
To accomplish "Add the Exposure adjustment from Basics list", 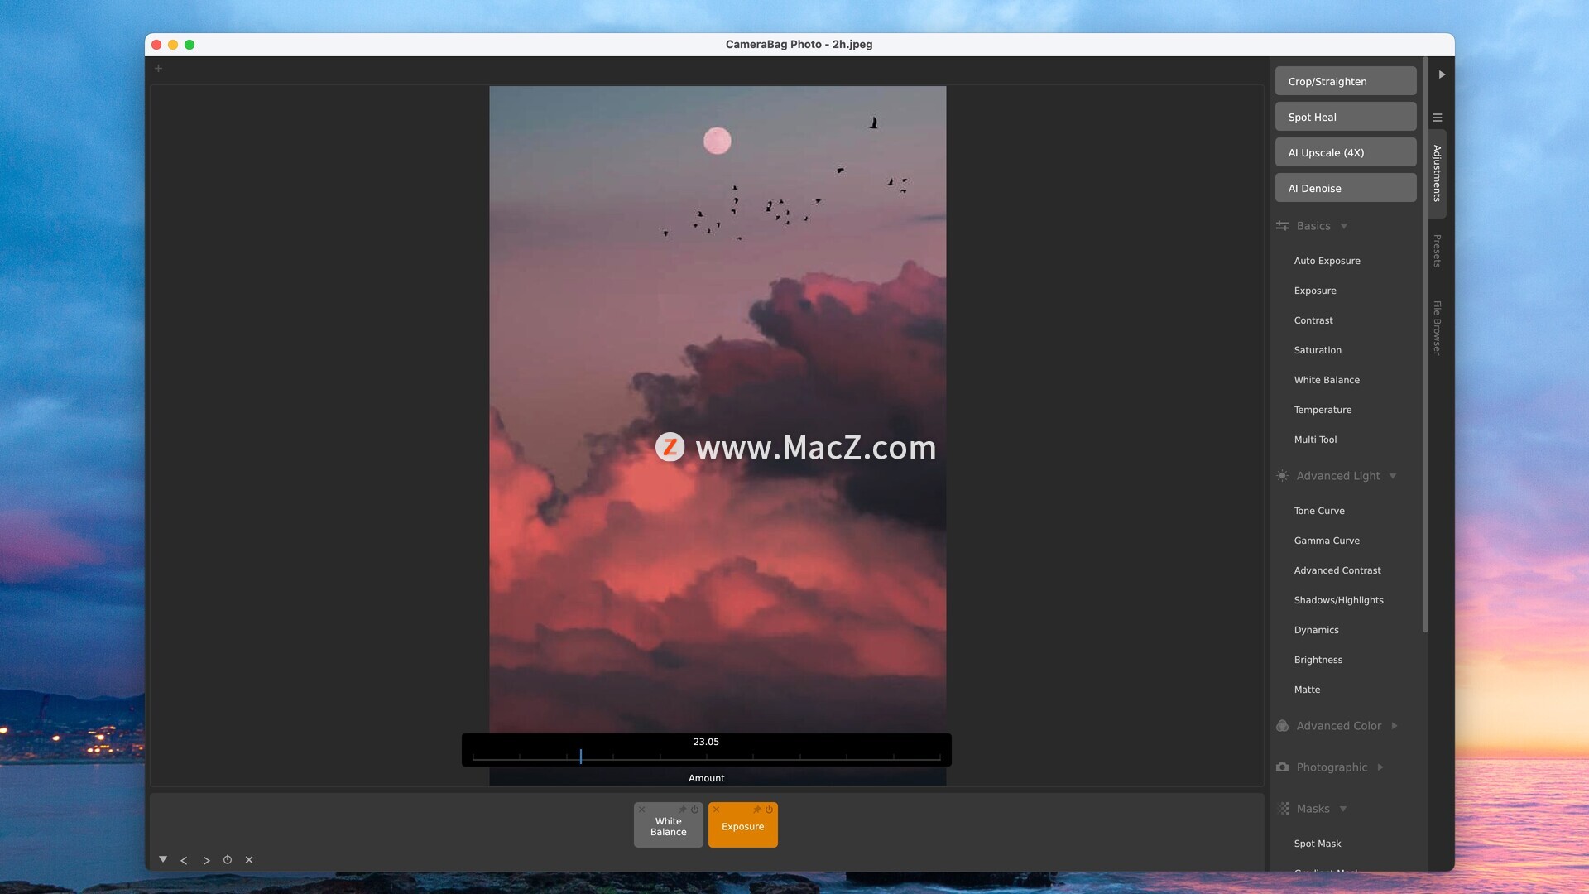I will click(x=1315, y=291).
